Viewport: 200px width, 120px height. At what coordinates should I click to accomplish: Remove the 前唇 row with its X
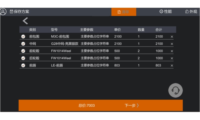click(x=172, y=65)
